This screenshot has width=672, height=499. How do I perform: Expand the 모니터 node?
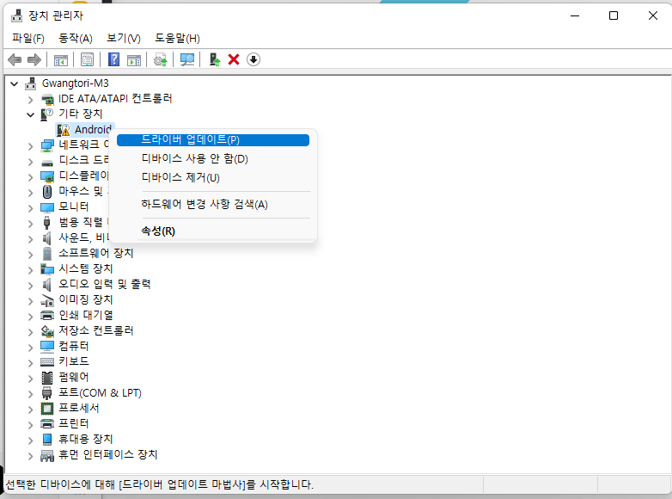tap(30, 208)
